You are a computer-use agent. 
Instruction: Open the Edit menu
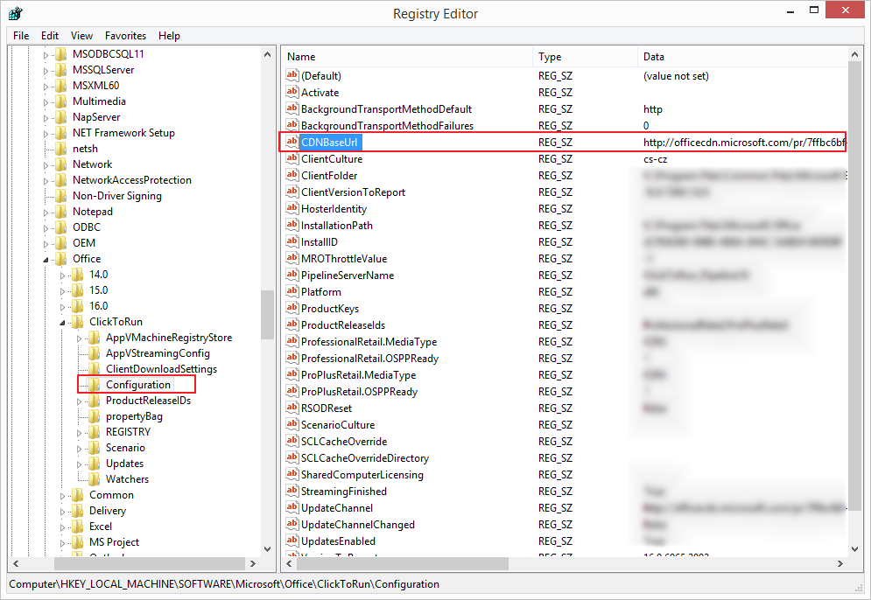coord(49,36)
